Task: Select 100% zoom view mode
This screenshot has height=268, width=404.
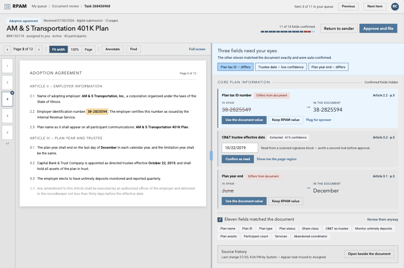Action: pos(75,49)
